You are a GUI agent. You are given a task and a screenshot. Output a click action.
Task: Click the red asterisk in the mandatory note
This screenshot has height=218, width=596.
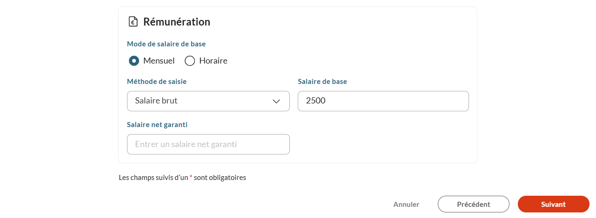click(191, 177)
